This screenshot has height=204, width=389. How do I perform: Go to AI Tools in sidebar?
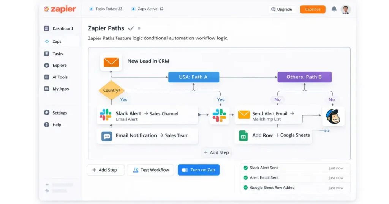click(60, 77)
